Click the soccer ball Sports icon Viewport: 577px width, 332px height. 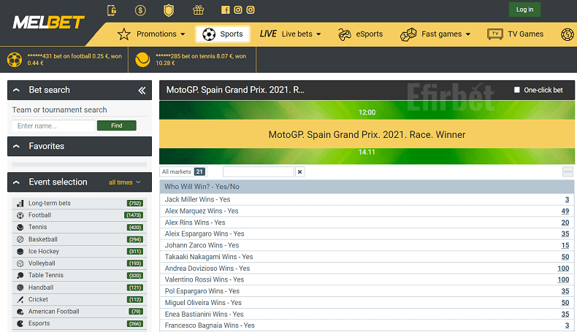tap(209, 34)
